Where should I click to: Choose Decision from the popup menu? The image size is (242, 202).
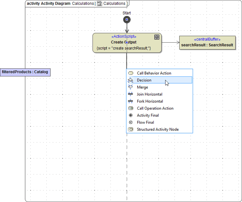[144, 80]
